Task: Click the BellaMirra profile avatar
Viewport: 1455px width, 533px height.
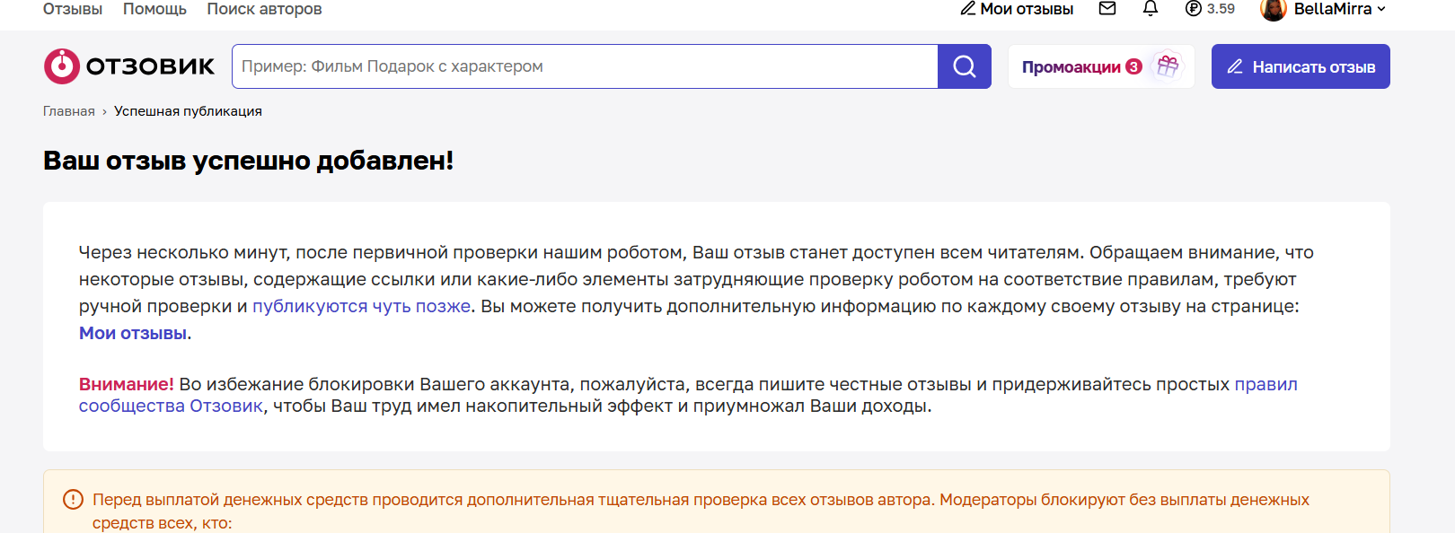Action: pos(1274,9)
